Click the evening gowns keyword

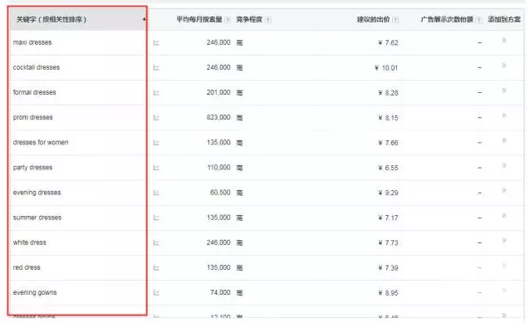pyautogui.click(x=35, y=292)
